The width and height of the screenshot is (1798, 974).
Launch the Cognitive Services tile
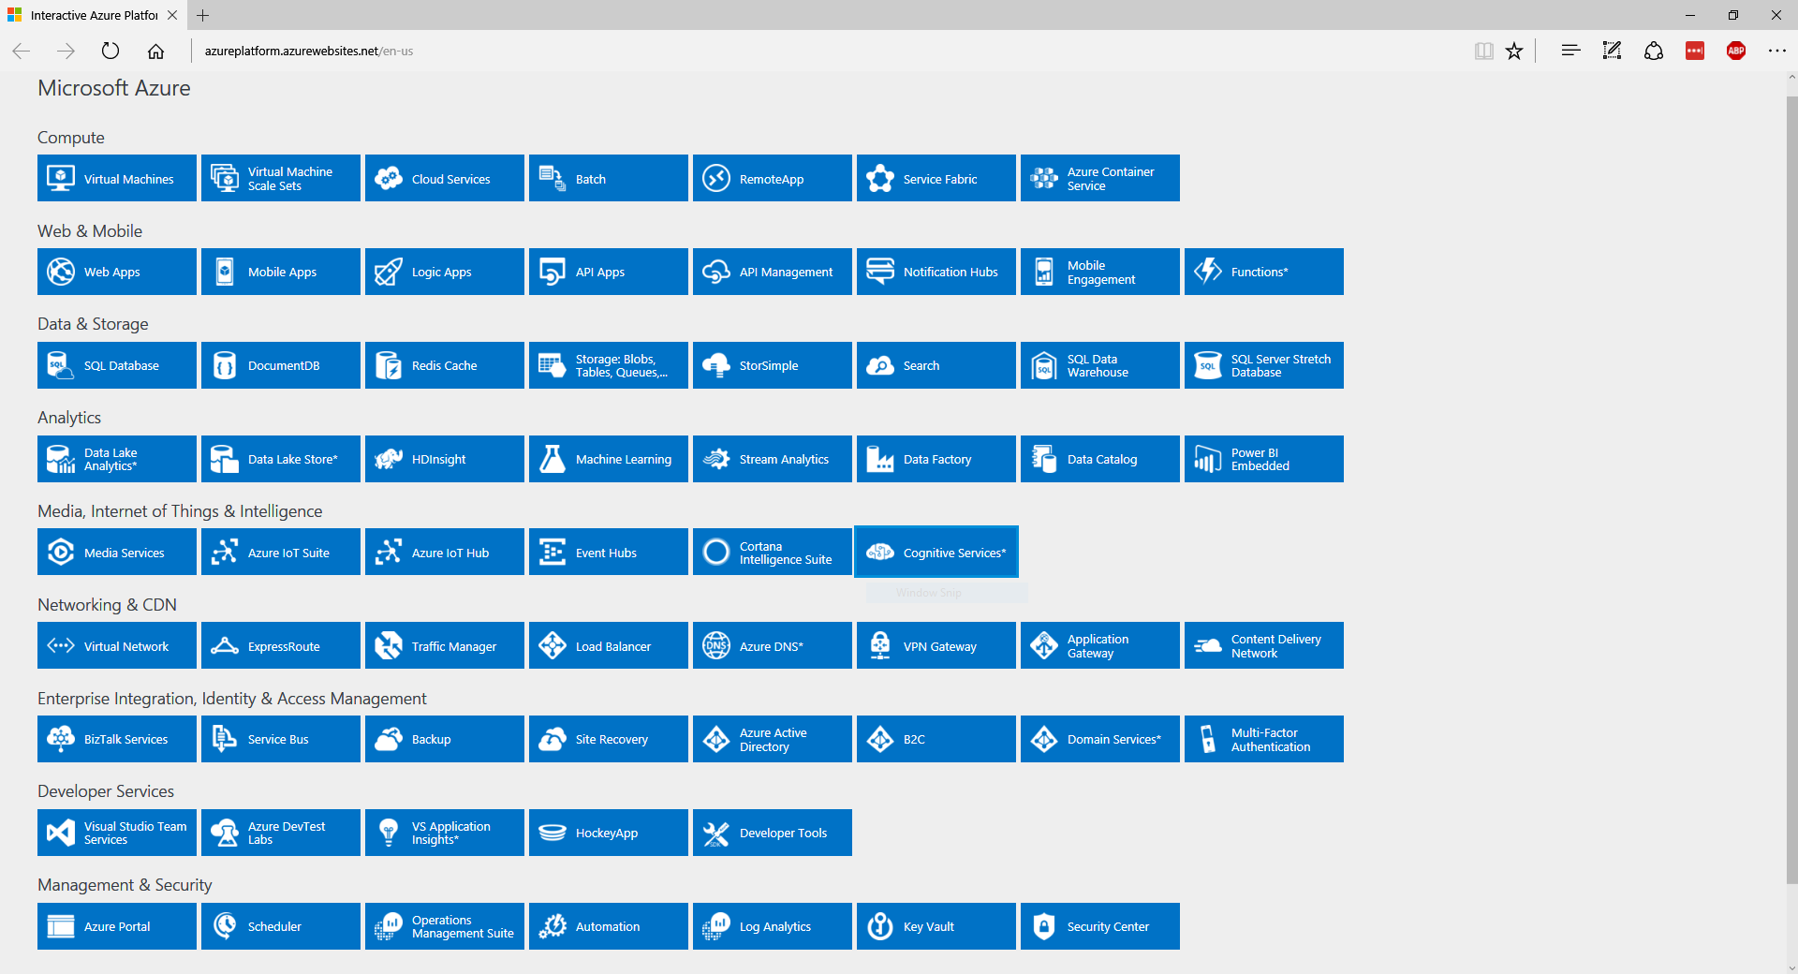[x=936, y=552]
